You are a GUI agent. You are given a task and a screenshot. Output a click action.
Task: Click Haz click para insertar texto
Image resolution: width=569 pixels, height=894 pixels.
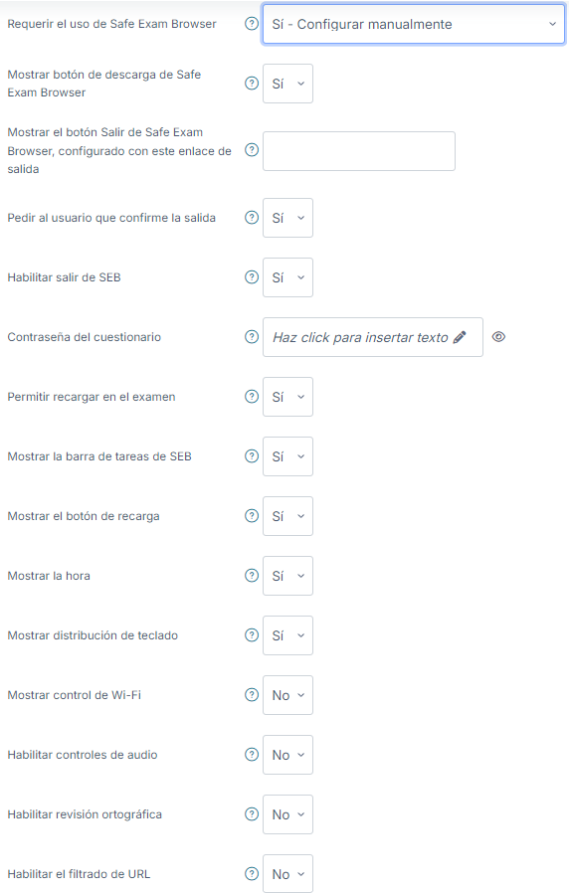360,337
